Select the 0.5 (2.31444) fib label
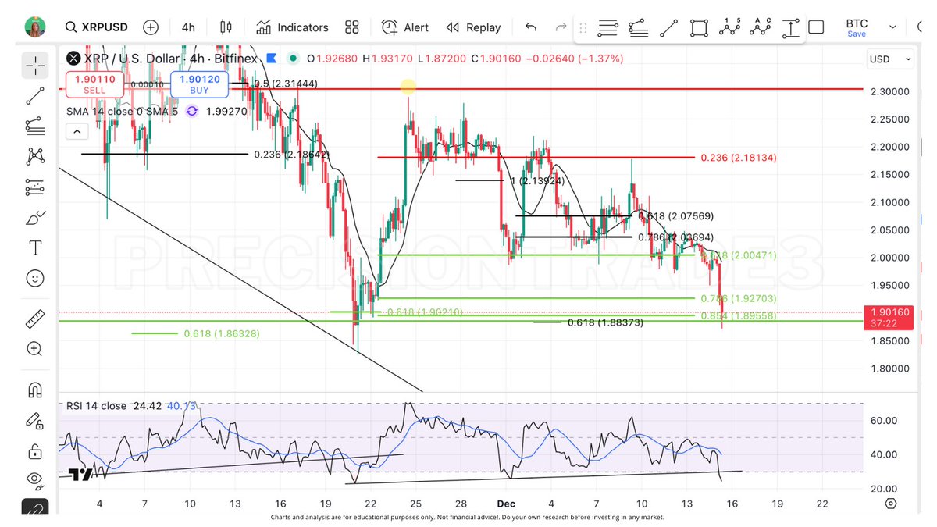The width and height of the screenshot is (937, 527). pyautogui.click(x=286, y=84)
